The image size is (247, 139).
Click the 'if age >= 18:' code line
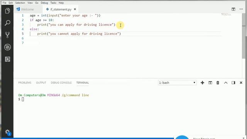click(42, 20)
